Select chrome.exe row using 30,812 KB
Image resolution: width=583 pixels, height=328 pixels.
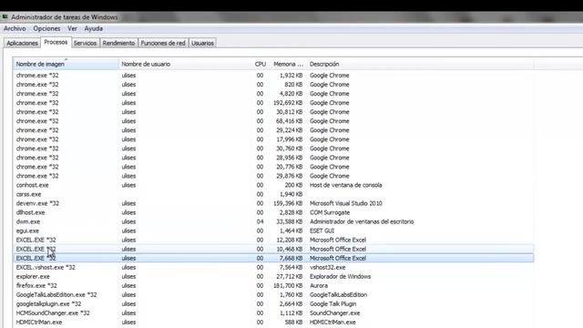273,112
